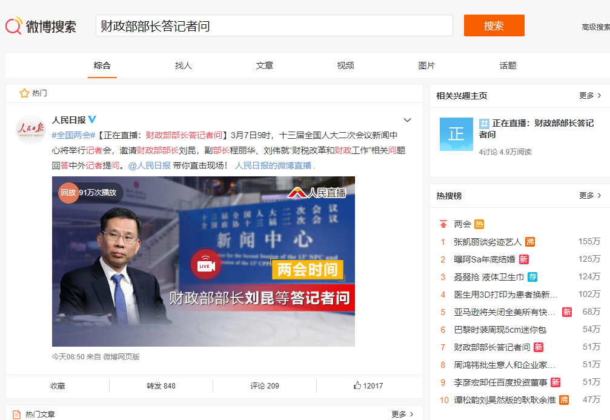Expand 更多 in 相关兴趣主页 panel
Image resolution: width=610 pixels, height=420 pixels.
point(590,96)
